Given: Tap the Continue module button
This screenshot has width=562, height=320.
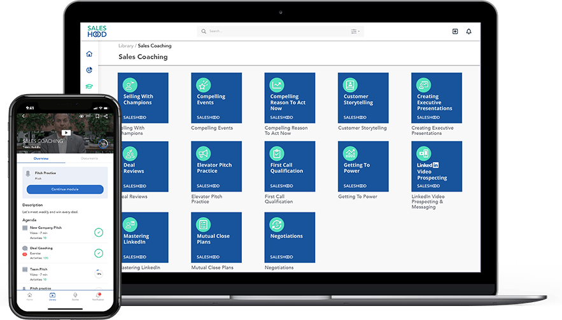Looking at the screenshot, I should pos(65,189).
